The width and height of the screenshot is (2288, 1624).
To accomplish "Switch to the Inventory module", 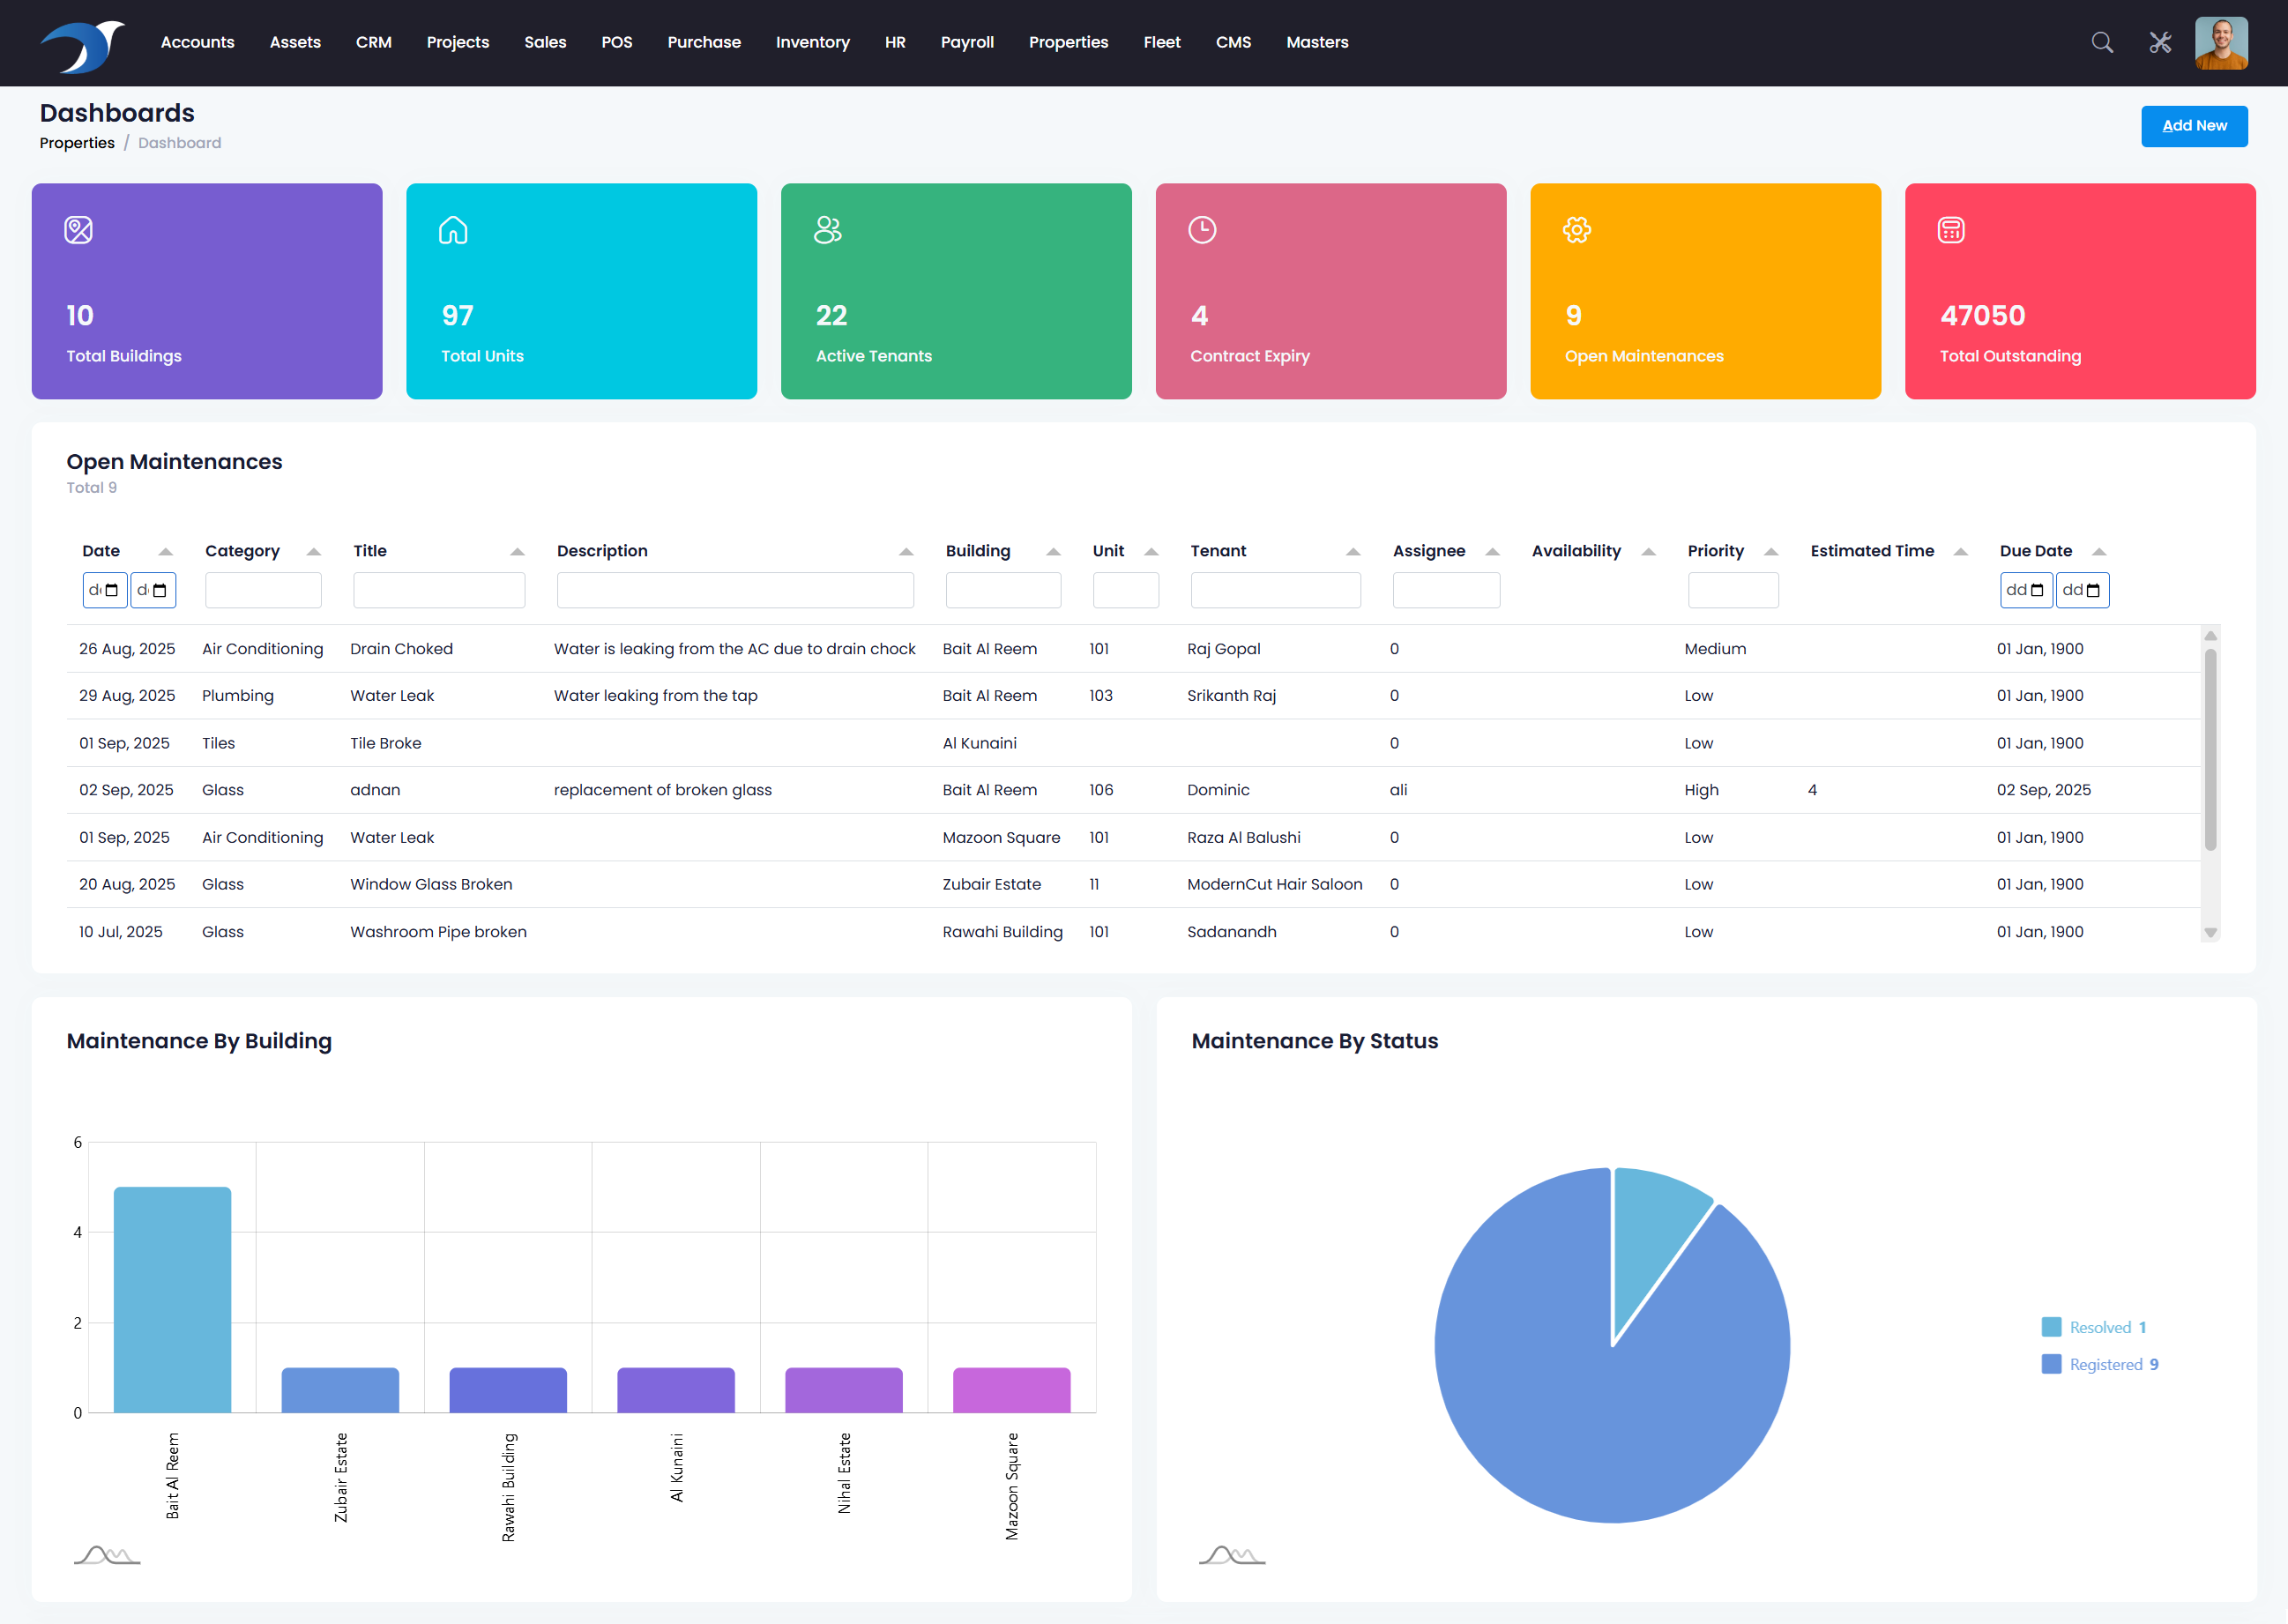I will (812, 42).
